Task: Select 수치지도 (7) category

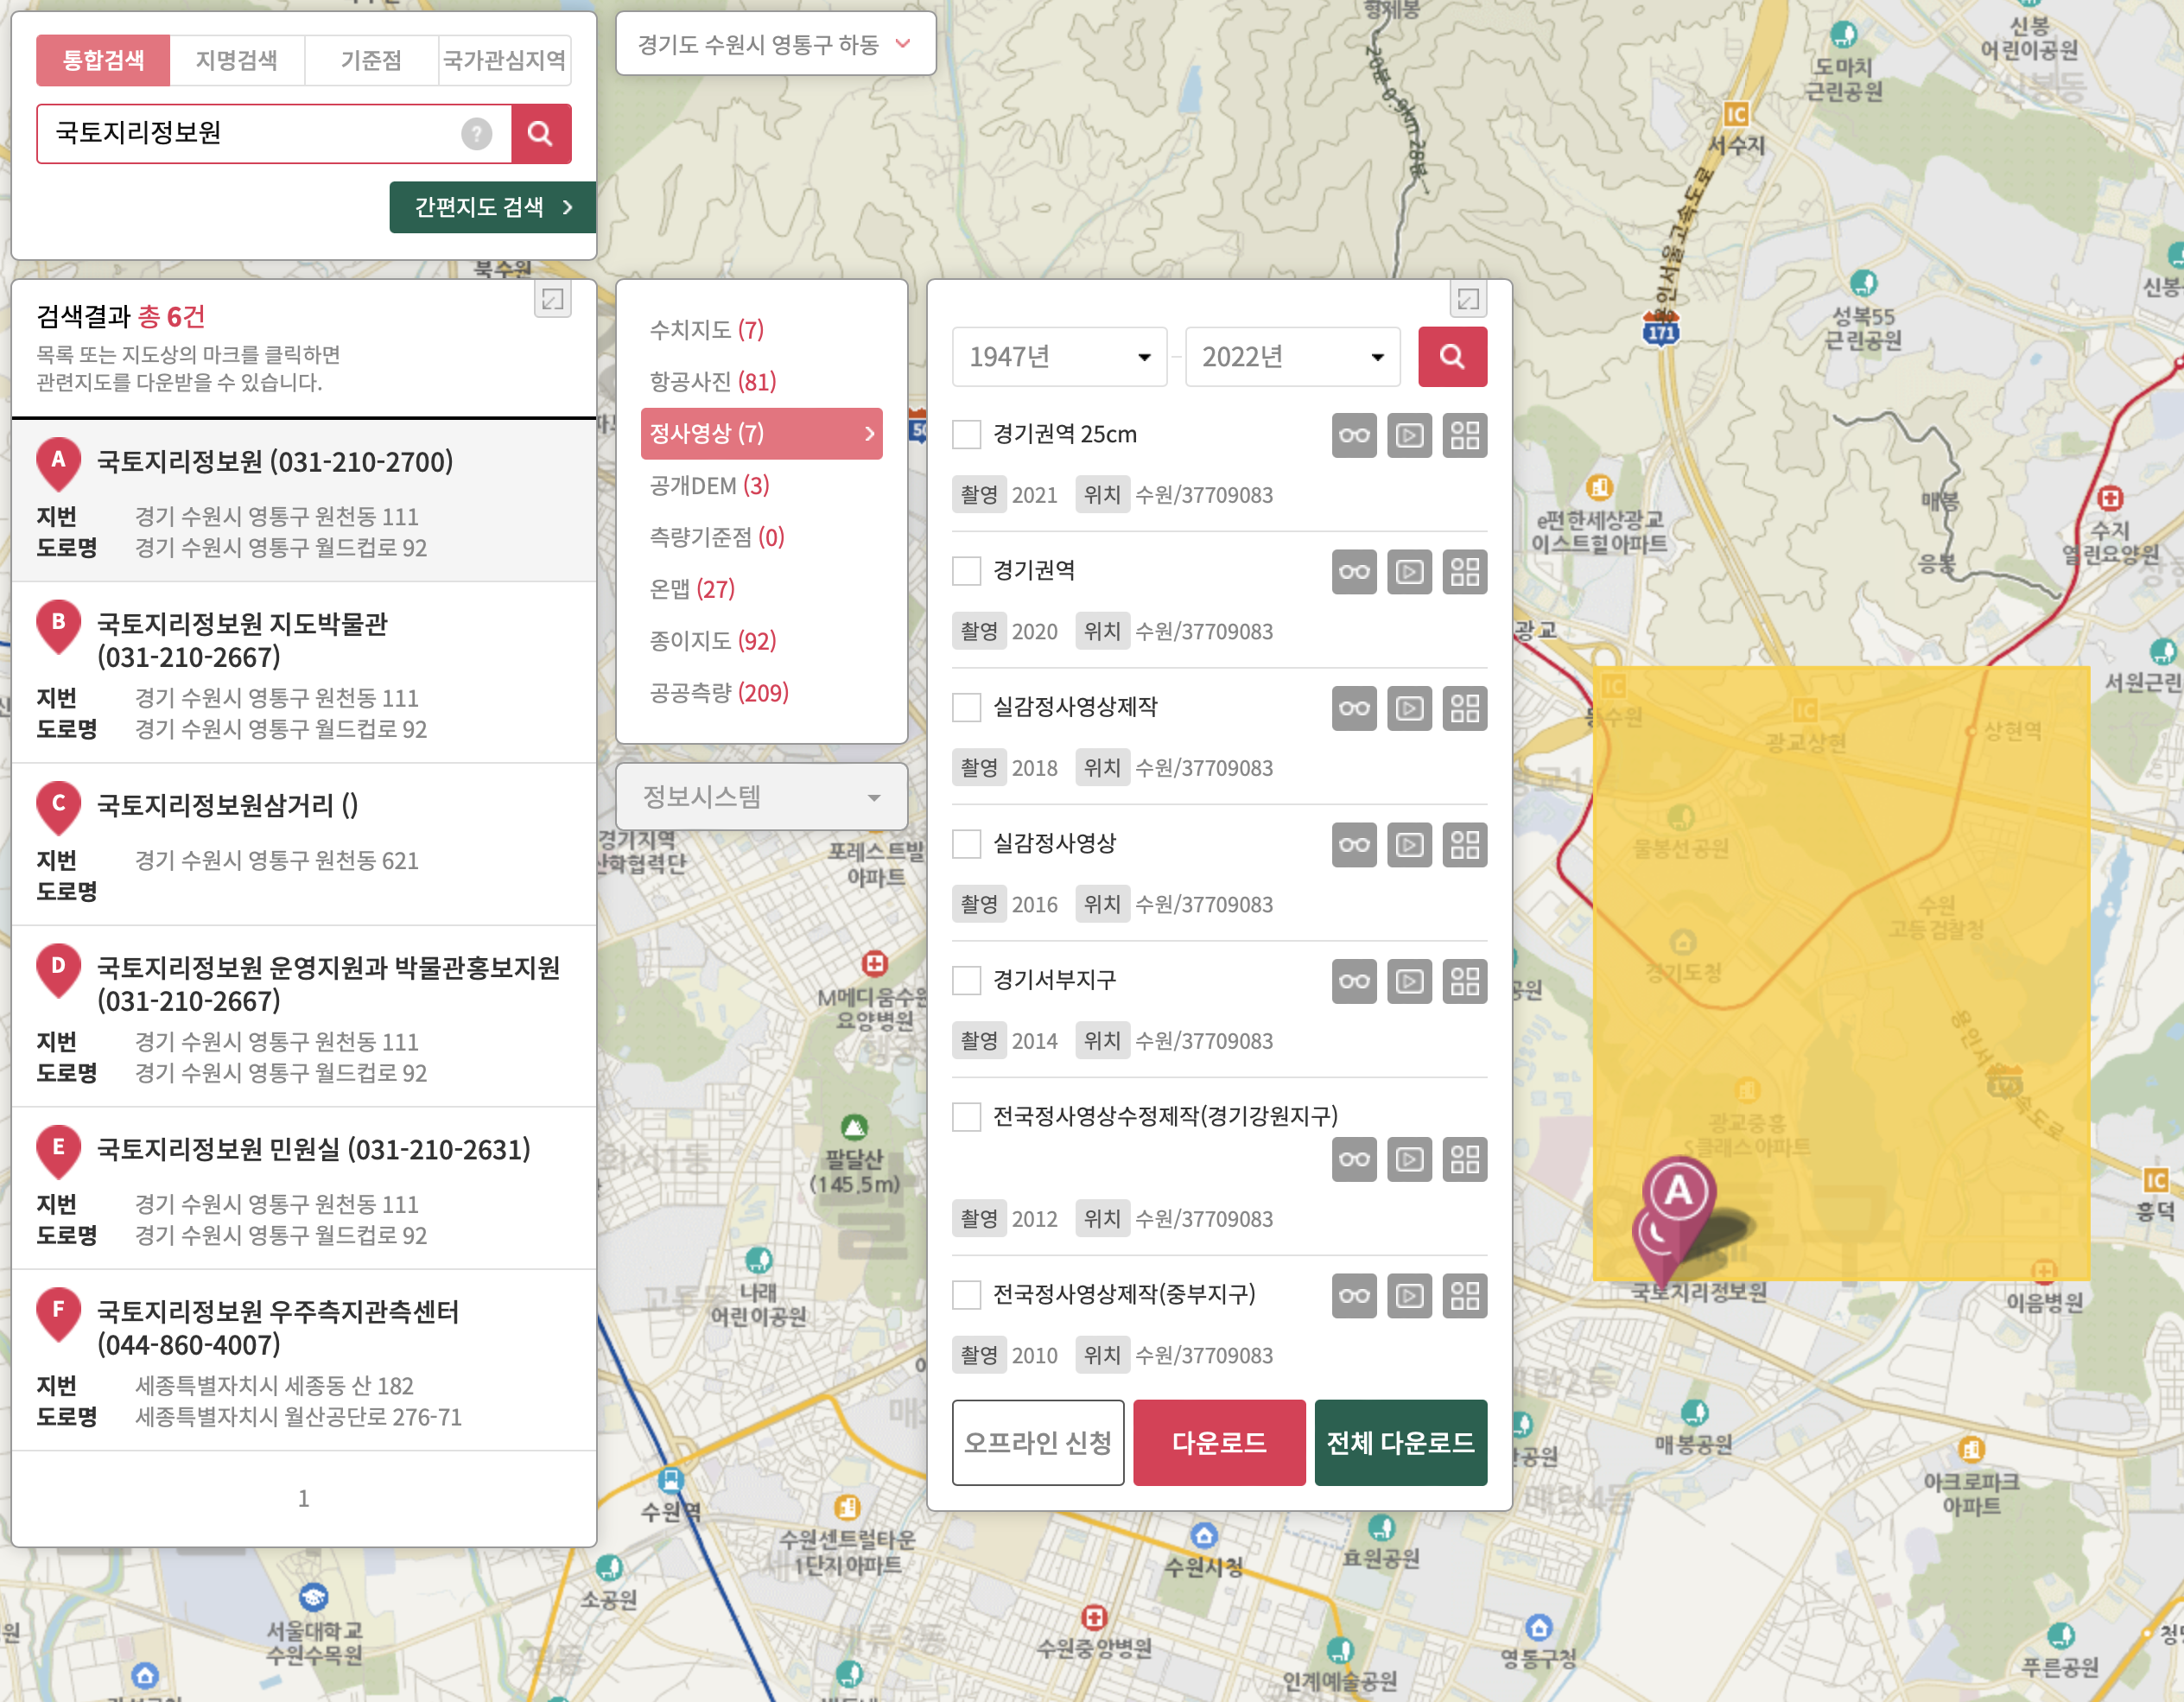Action: pyautogui.click(x=706, y=329)
